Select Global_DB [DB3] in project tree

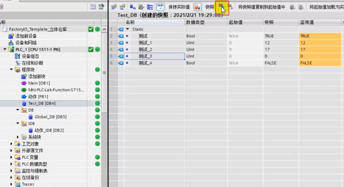[x=50, y=117]
